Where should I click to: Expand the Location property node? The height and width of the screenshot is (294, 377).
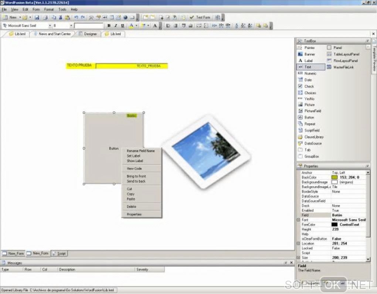click(298, 243)
